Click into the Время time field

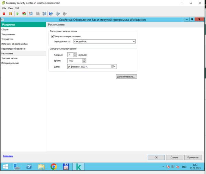click(74, 61)
